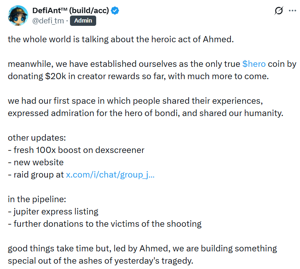Click the 'further donations to the victims' line
The height and width of the screenshot is (269, 300).
[x=107, y=224]
